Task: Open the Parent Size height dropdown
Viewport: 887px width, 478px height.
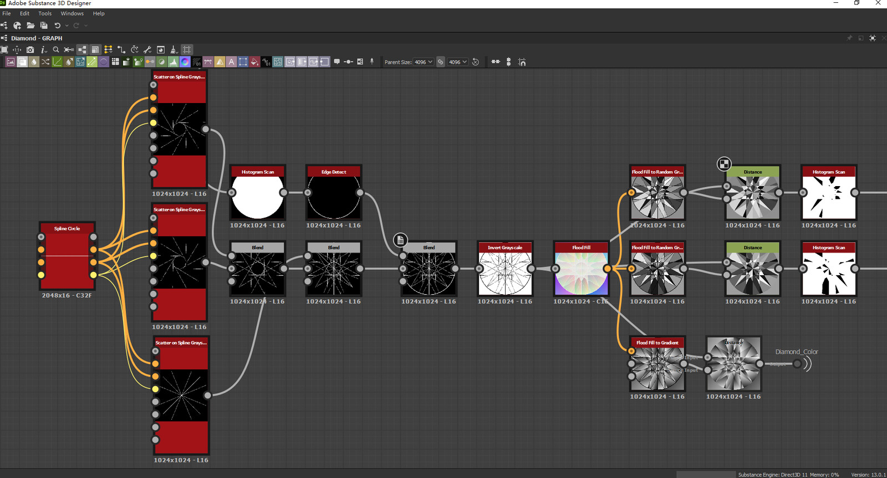Action: (x=458, y=61)
